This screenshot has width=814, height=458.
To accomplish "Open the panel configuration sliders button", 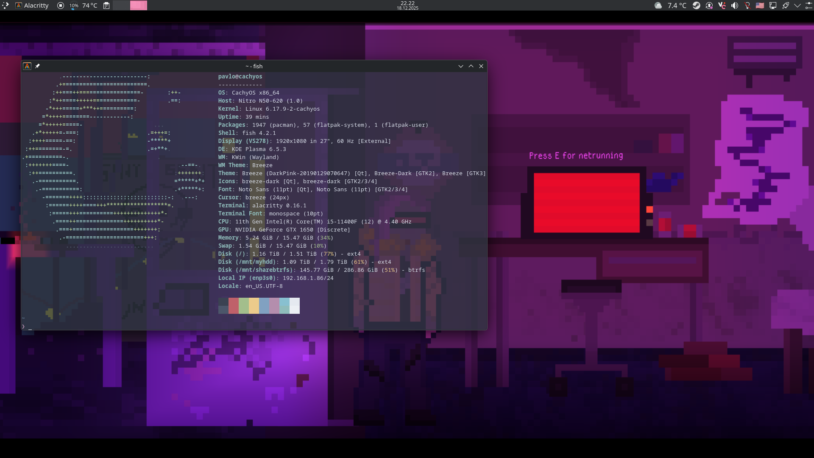I will [x=809, y=6].
